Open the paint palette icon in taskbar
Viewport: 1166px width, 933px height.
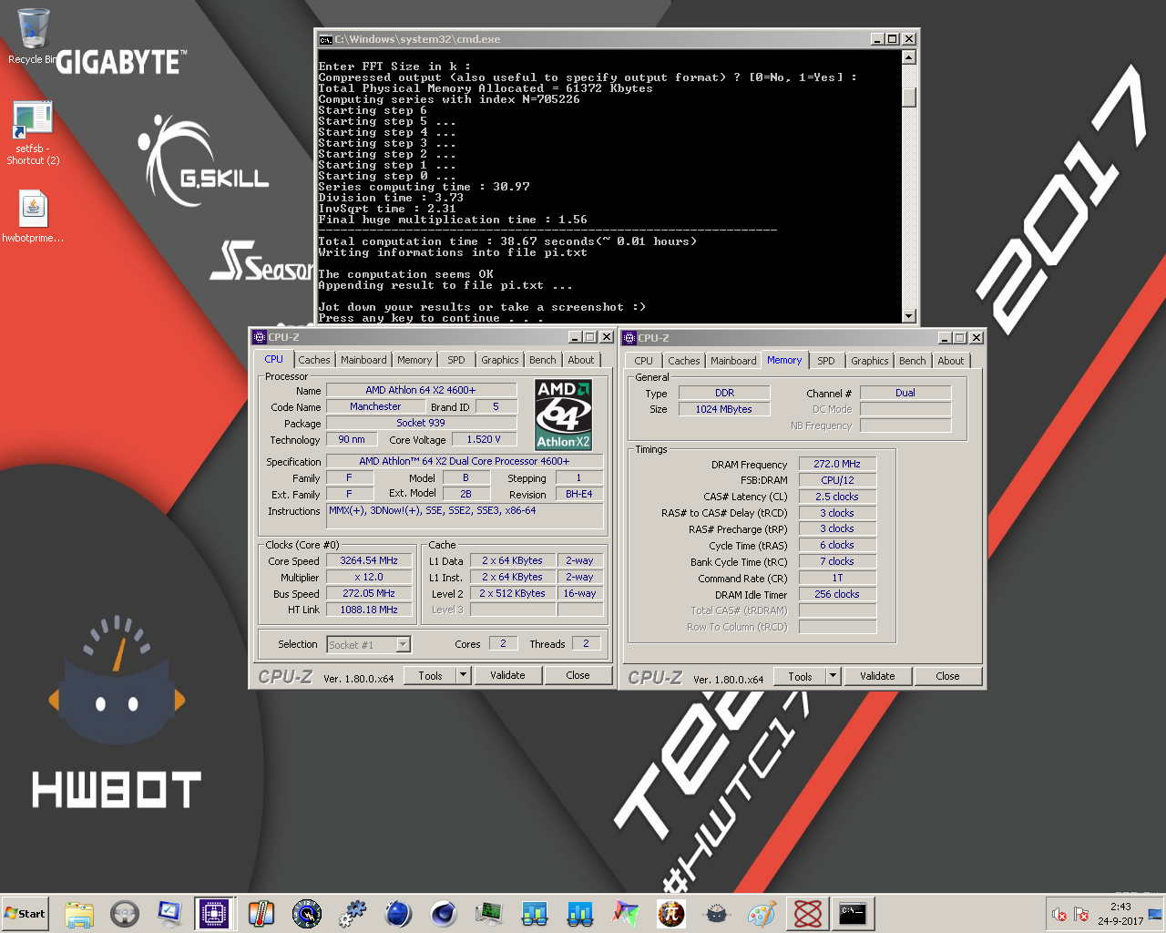(x=762, y=913)
